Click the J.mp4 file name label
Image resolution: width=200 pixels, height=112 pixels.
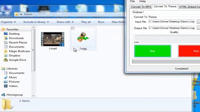53,49
